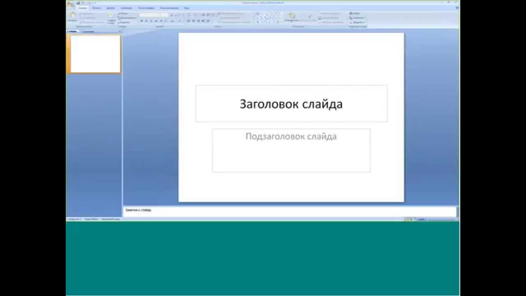Image resolution: width=526 pixels, height=296 pixels.
Task: Click the Save icon in quick access toolbar
Action: (x=78, y=3)
